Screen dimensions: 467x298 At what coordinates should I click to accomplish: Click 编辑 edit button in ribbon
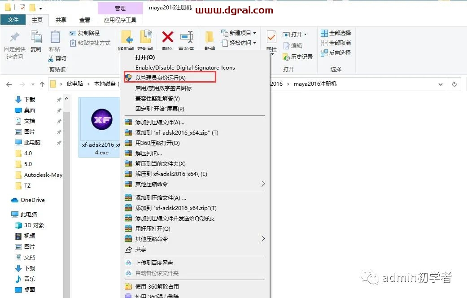click(293, 46)
